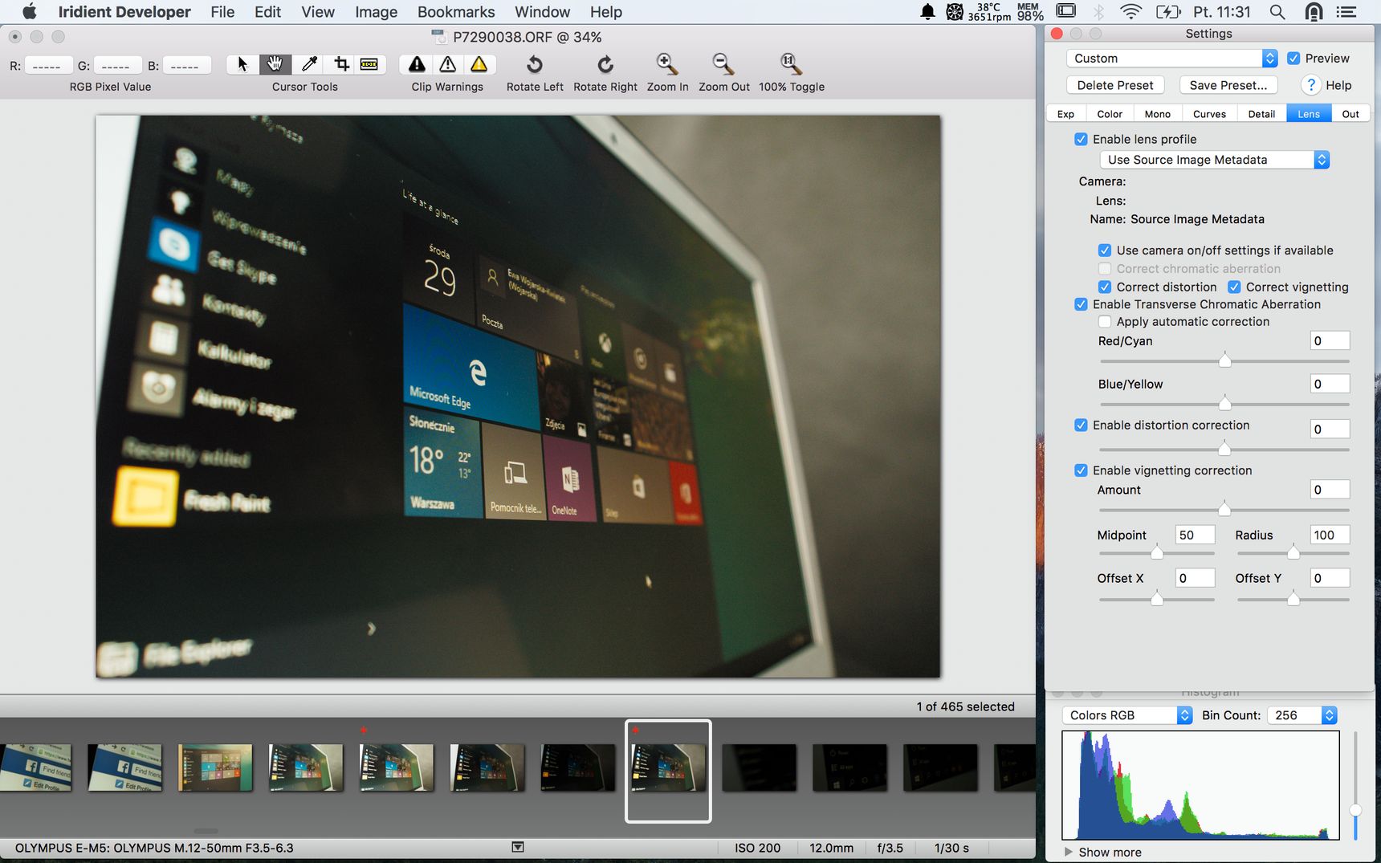Open the Notification Center list icon
Viewport: 1381px width, 863px height.
point(1346,11)
